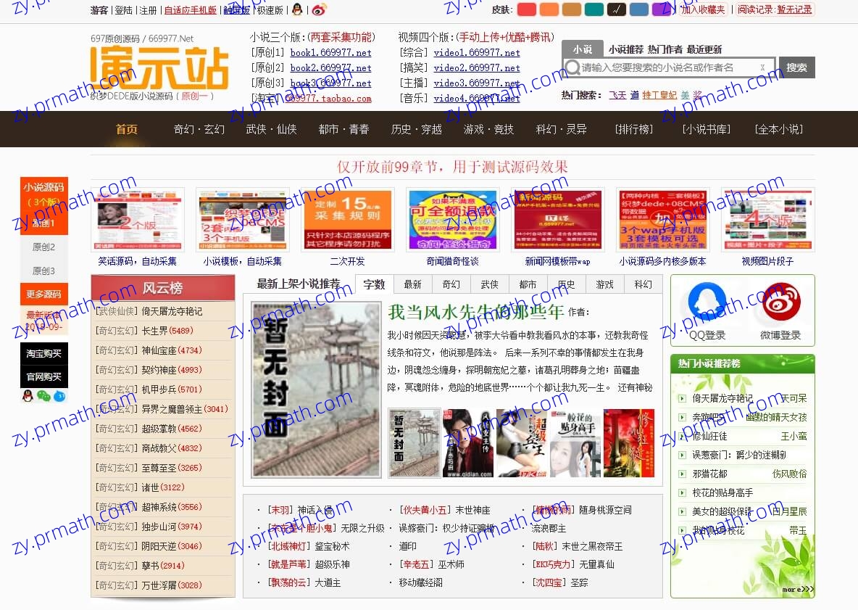The width and height of the screenshot is (858, 610).
Task: Go to the 排行榜 rankings menu
Action: point(633,129)
